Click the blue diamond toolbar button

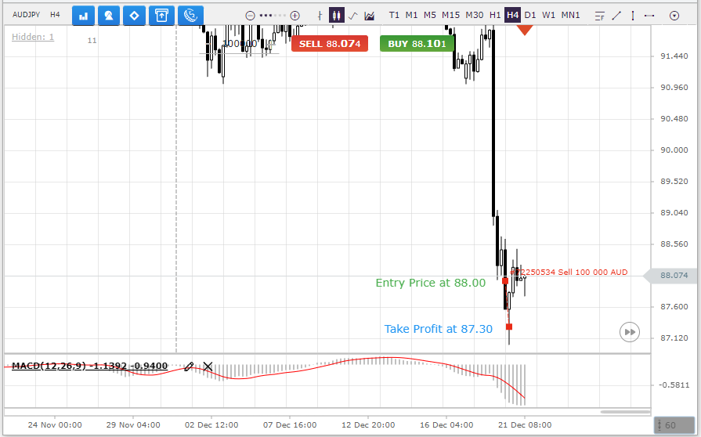tap(134, 16)
